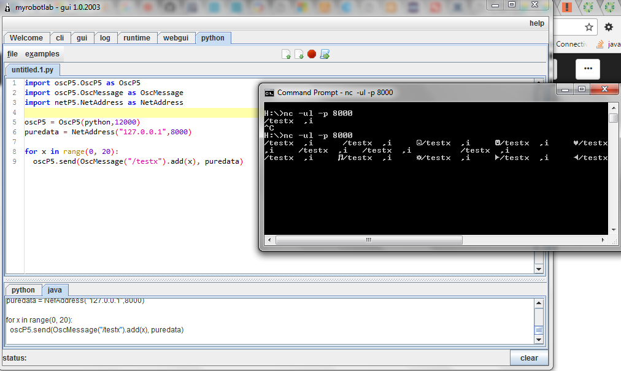Click the clear status button
Image resolution: width=621 pixels, height=371 pixels.
pos(529,358)
